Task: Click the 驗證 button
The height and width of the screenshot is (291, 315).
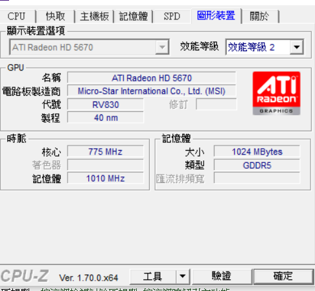Action: pos(222,277)
